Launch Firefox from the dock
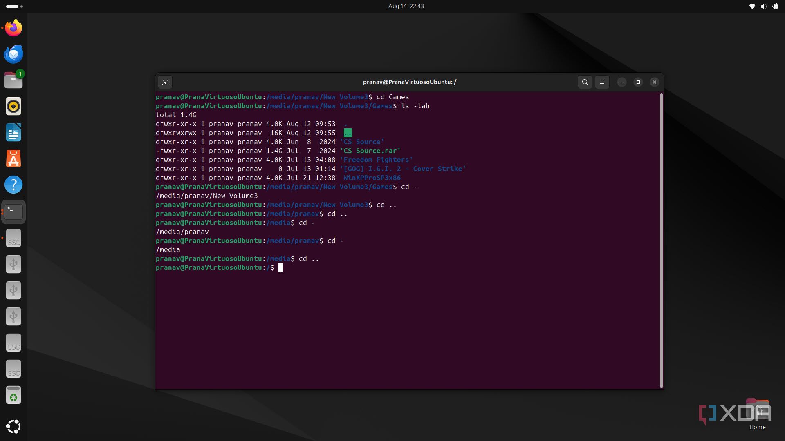Viewport: 785px width, 441px height. pos(13,28)
